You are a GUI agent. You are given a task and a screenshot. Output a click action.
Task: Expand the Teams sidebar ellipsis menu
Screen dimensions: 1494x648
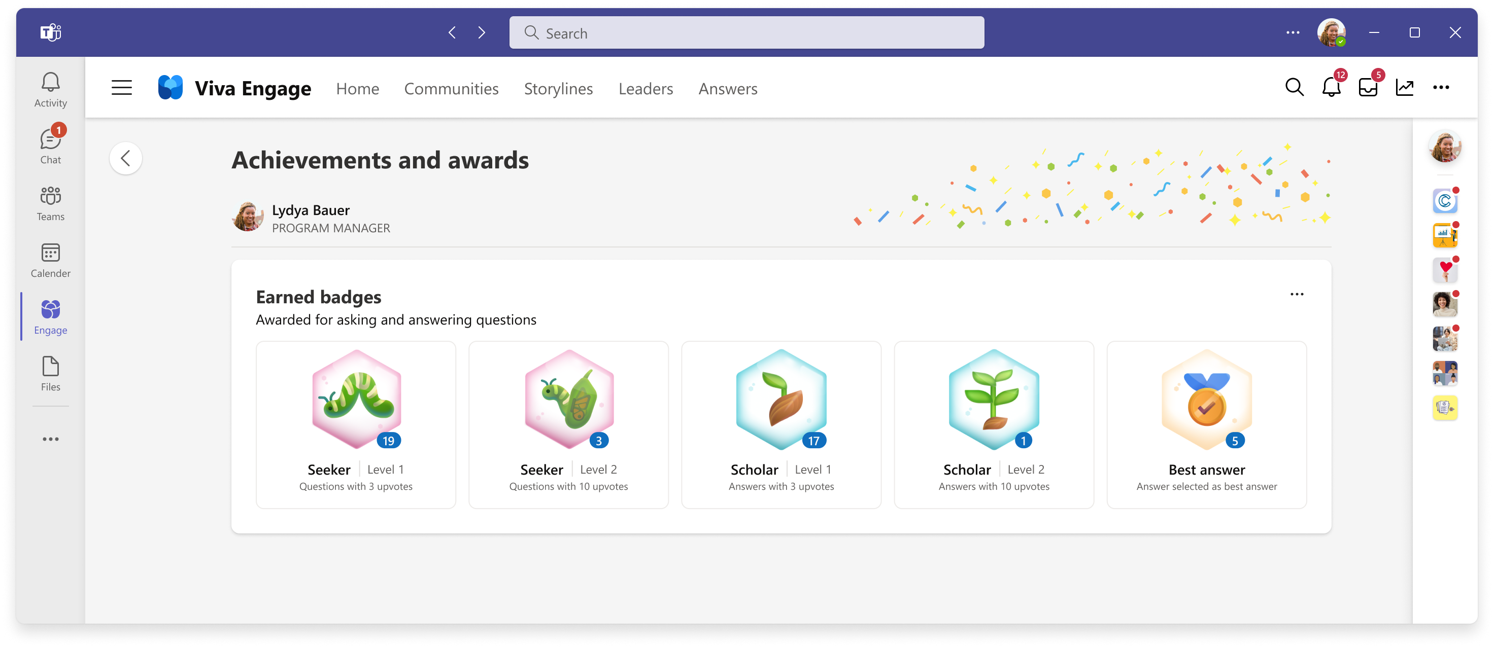point(51,439)
